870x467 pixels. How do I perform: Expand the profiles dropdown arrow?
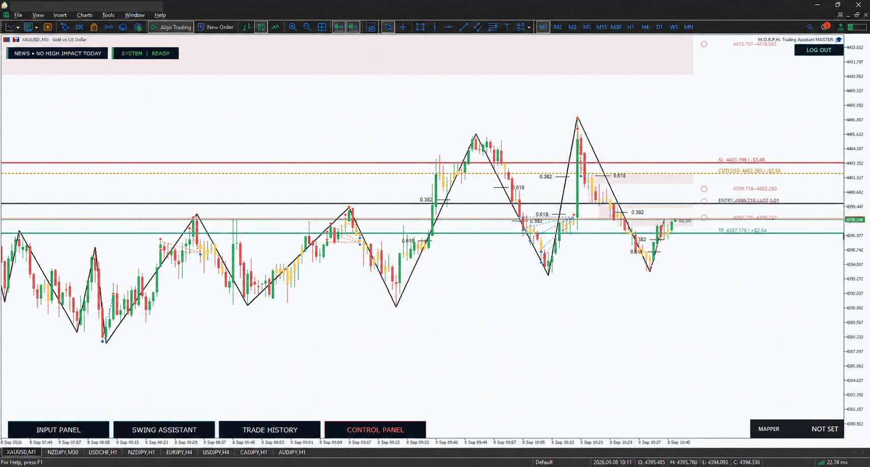tap(36, 27)
